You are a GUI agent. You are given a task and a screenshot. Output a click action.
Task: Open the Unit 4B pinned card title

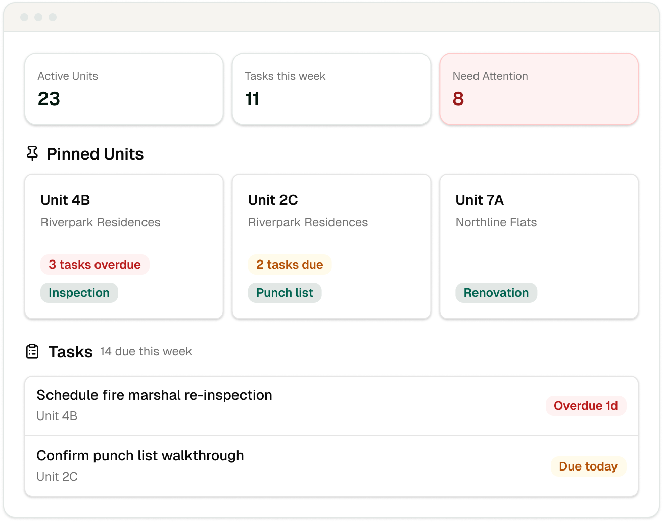click(65, 200)
